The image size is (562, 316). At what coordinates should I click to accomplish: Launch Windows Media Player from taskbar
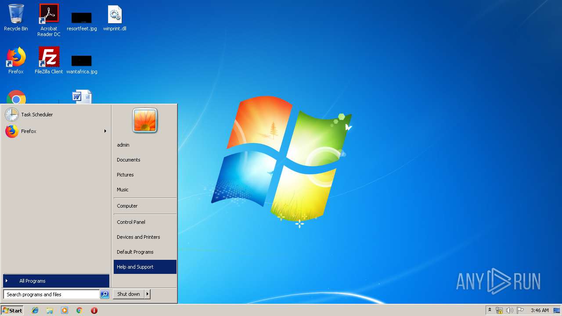pyautogui.click(x=65, y=310)
